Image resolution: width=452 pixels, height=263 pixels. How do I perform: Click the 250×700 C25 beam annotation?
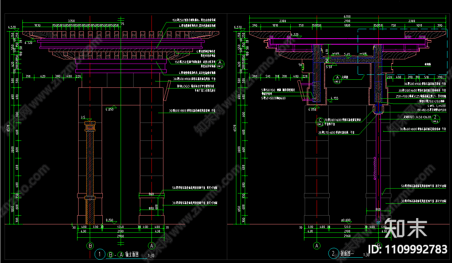(x=421, y=96)
